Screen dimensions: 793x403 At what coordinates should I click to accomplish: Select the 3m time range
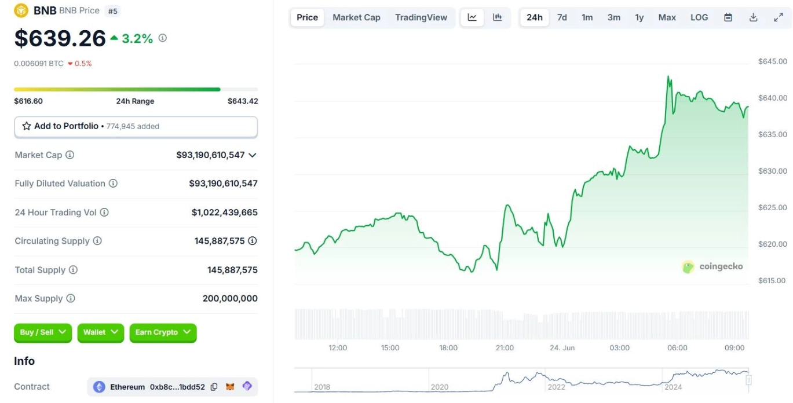614,17
